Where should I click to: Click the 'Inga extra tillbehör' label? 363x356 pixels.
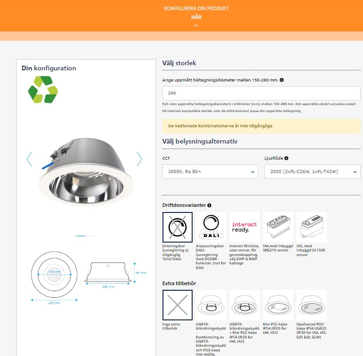coord(171,326)
